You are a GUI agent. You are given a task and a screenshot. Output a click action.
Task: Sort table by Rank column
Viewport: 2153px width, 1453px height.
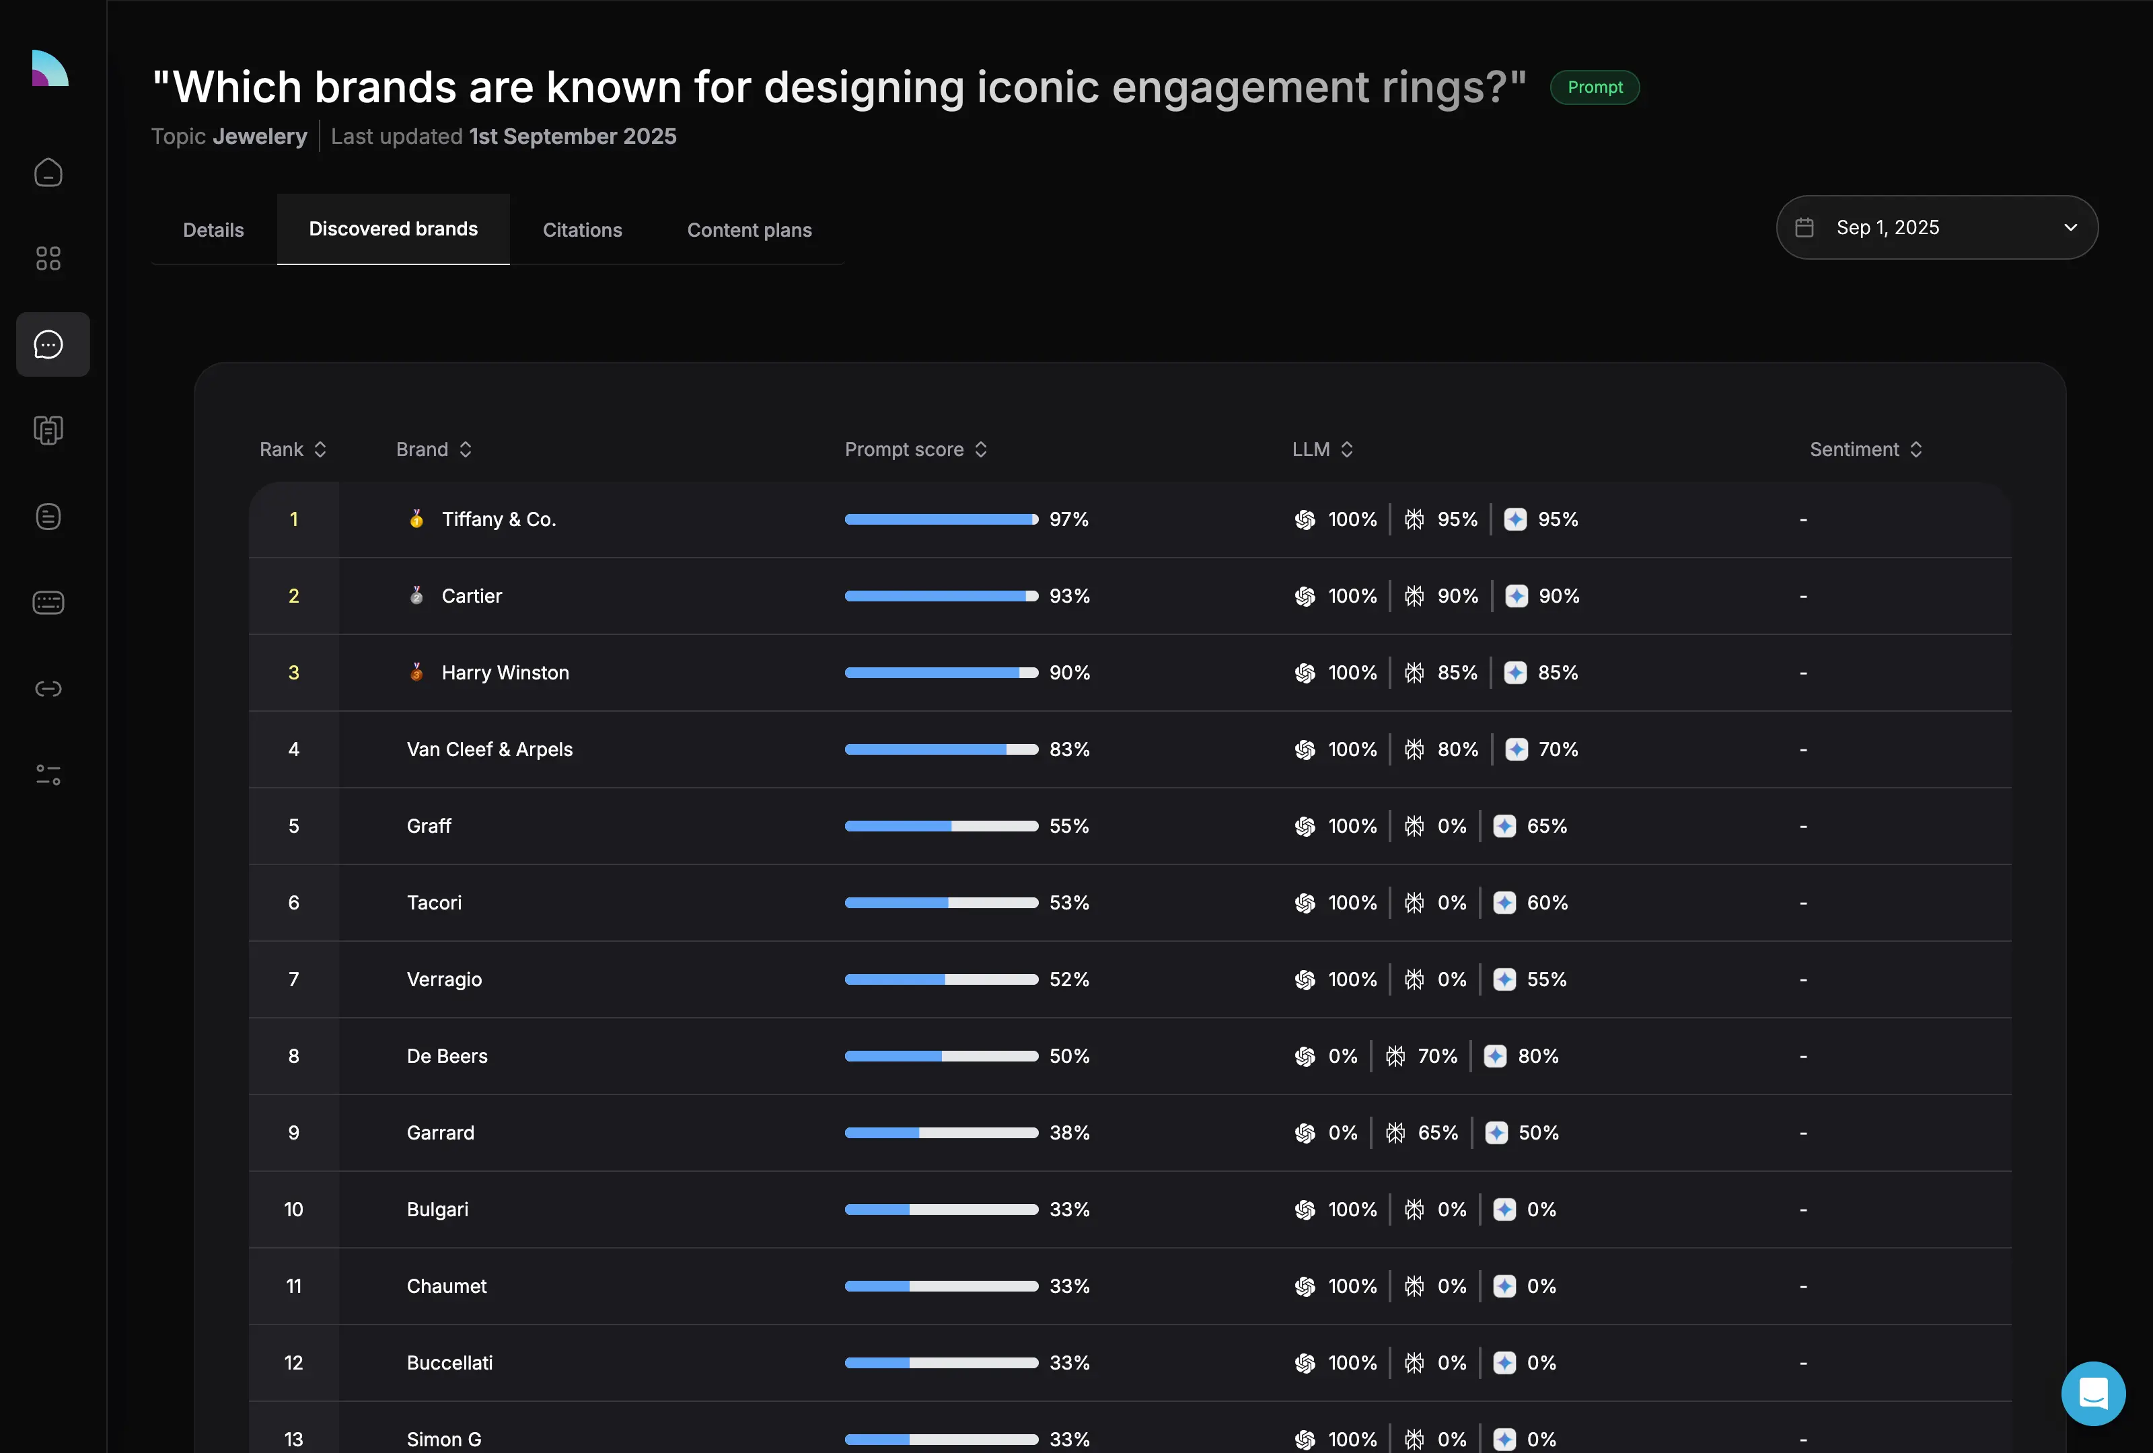point(293,449)
